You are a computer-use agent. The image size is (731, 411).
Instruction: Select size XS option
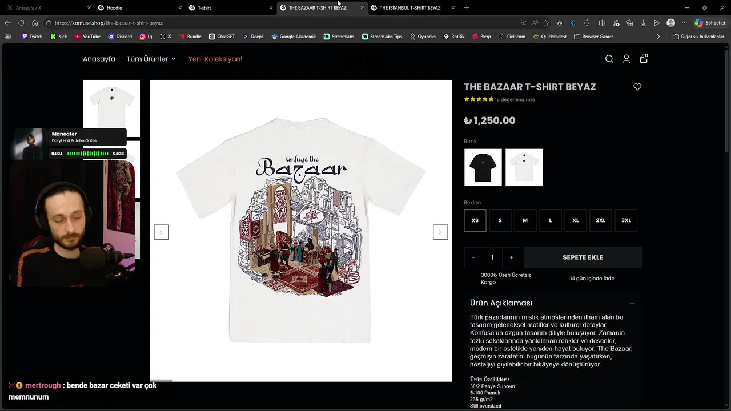(x=475, y=220)
